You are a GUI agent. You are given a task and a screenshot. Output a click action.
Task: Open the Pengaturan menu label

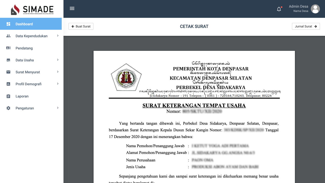[25, 108]
